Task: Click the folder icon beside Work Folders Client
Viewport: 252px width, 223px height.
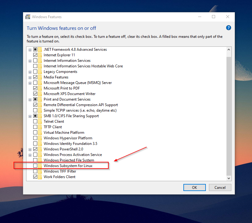Action: coord(40,177)
